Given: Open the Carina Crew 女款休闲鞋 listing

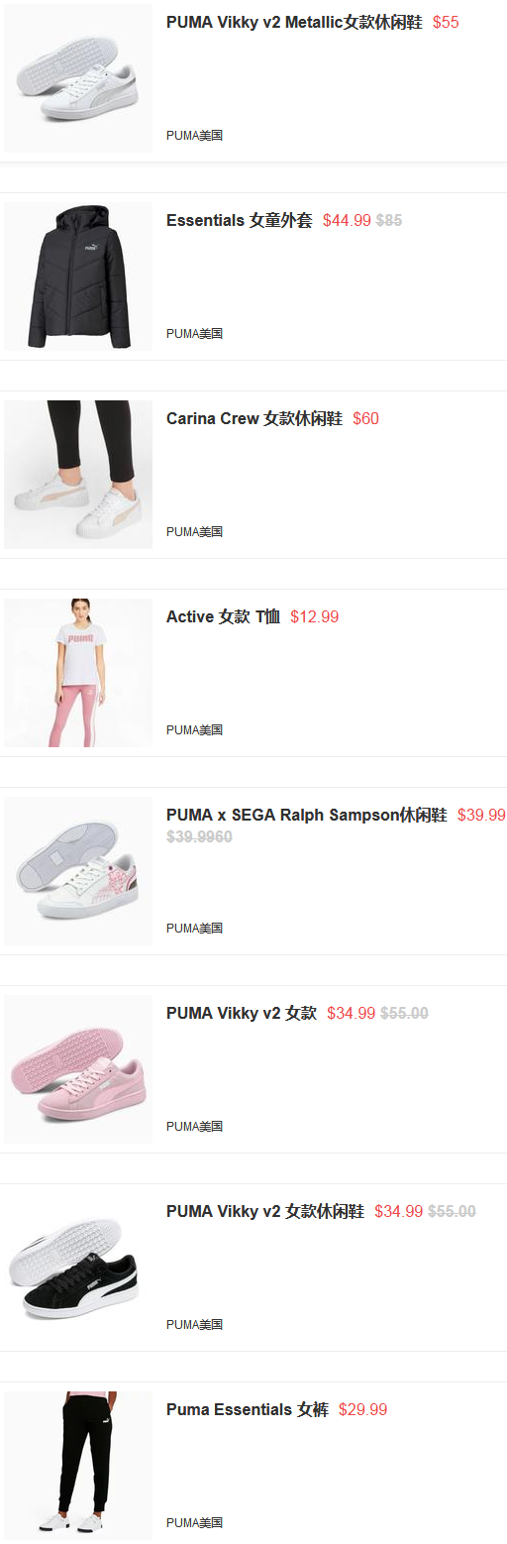Looking at the screenshot, I should 254,418.
